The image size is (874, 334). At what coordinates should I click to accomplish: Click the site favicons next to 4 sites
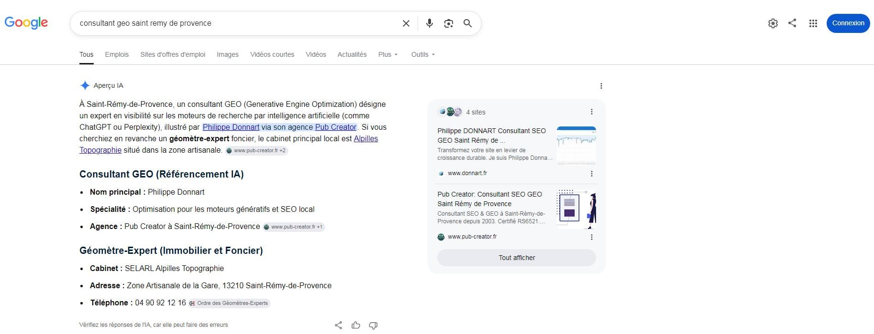[x=450, y=112]
